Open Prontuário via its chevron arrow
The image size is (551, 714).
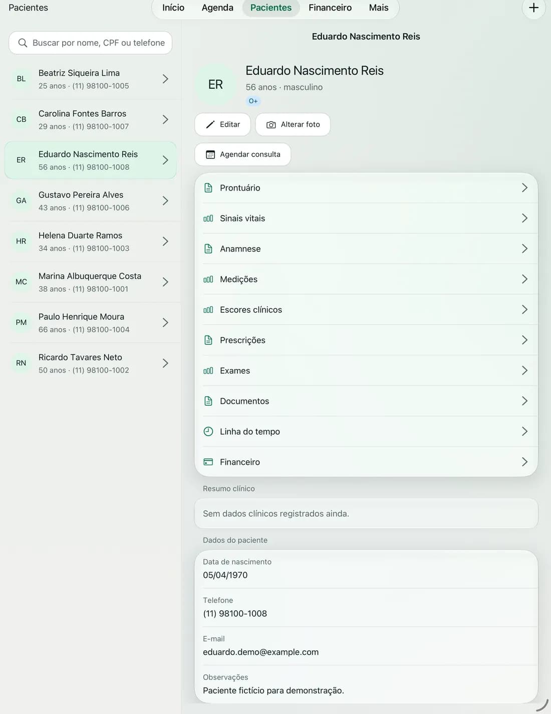click(x=524, y=188)
